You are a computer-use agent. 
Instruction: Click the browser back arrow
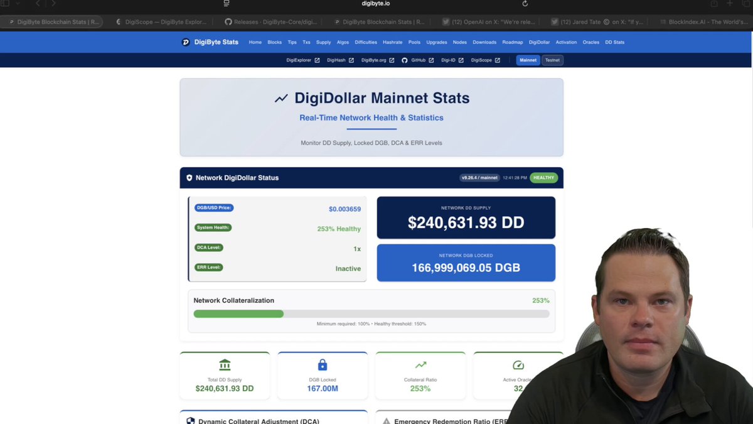coord(38,4)
